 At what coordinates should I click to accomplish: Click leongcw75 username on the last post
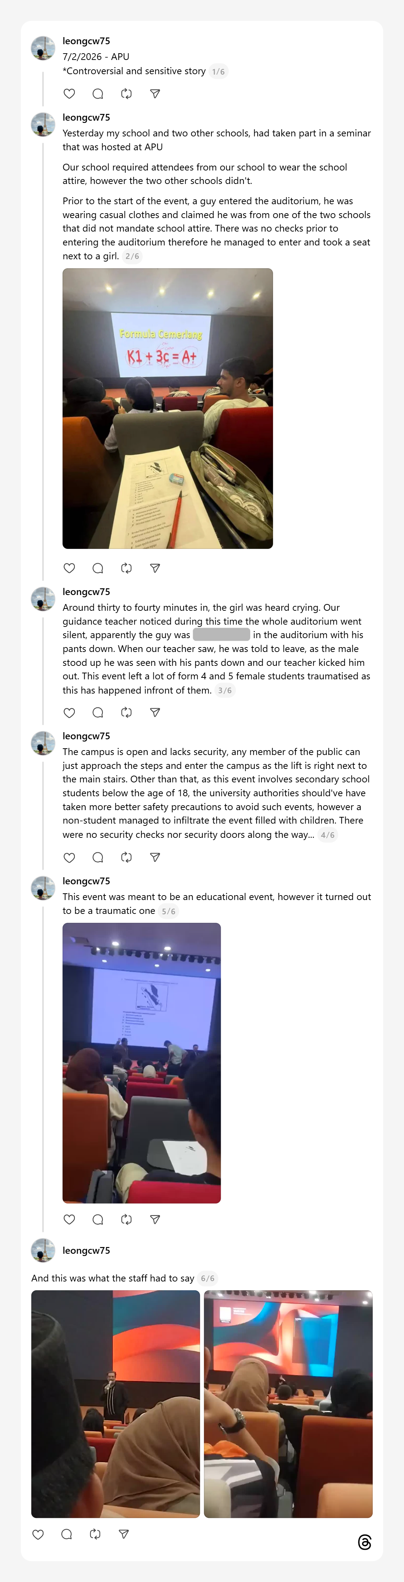(x=86, y=1250)
